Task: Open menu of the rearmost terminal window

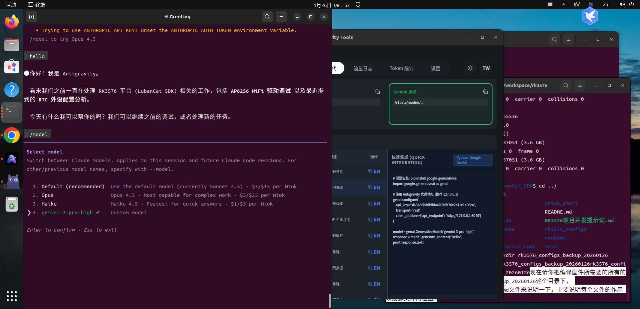Action: coord(569,39)
